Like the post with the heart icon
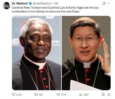This screenshot has width=115, height=99. pos(58,94)
